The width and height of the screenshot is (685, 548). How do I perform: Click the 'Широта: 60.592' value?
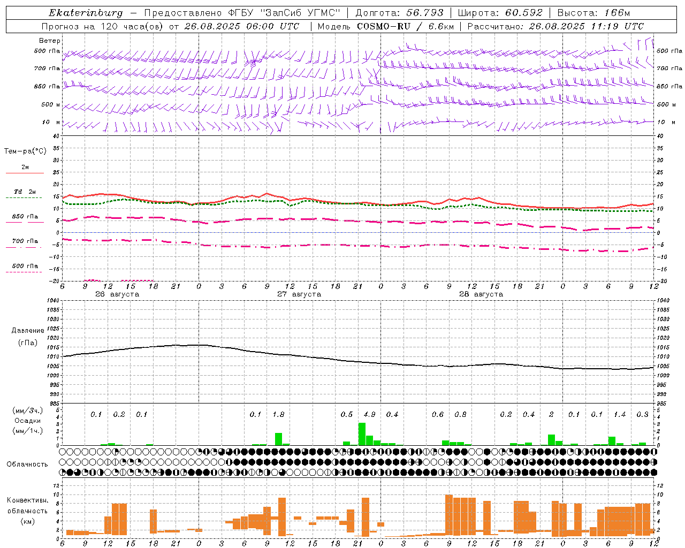[x=500, y=13]
